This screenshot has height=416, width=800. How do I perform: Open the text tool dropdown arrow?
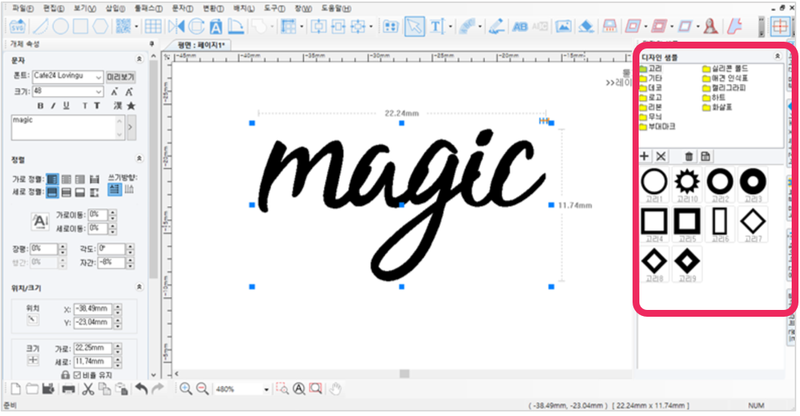[x=449, y=27]
